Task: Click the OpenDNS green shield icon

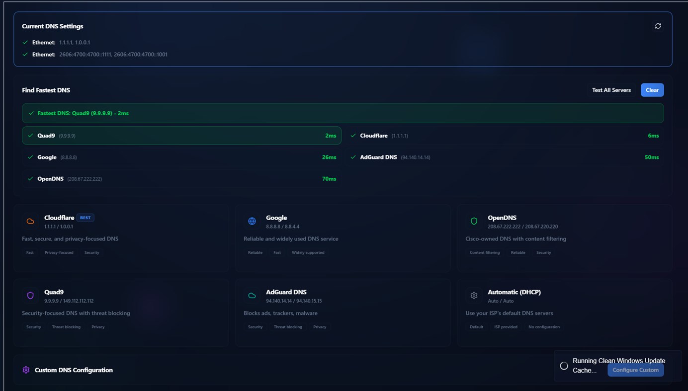Action: click(x=474, y=221)
